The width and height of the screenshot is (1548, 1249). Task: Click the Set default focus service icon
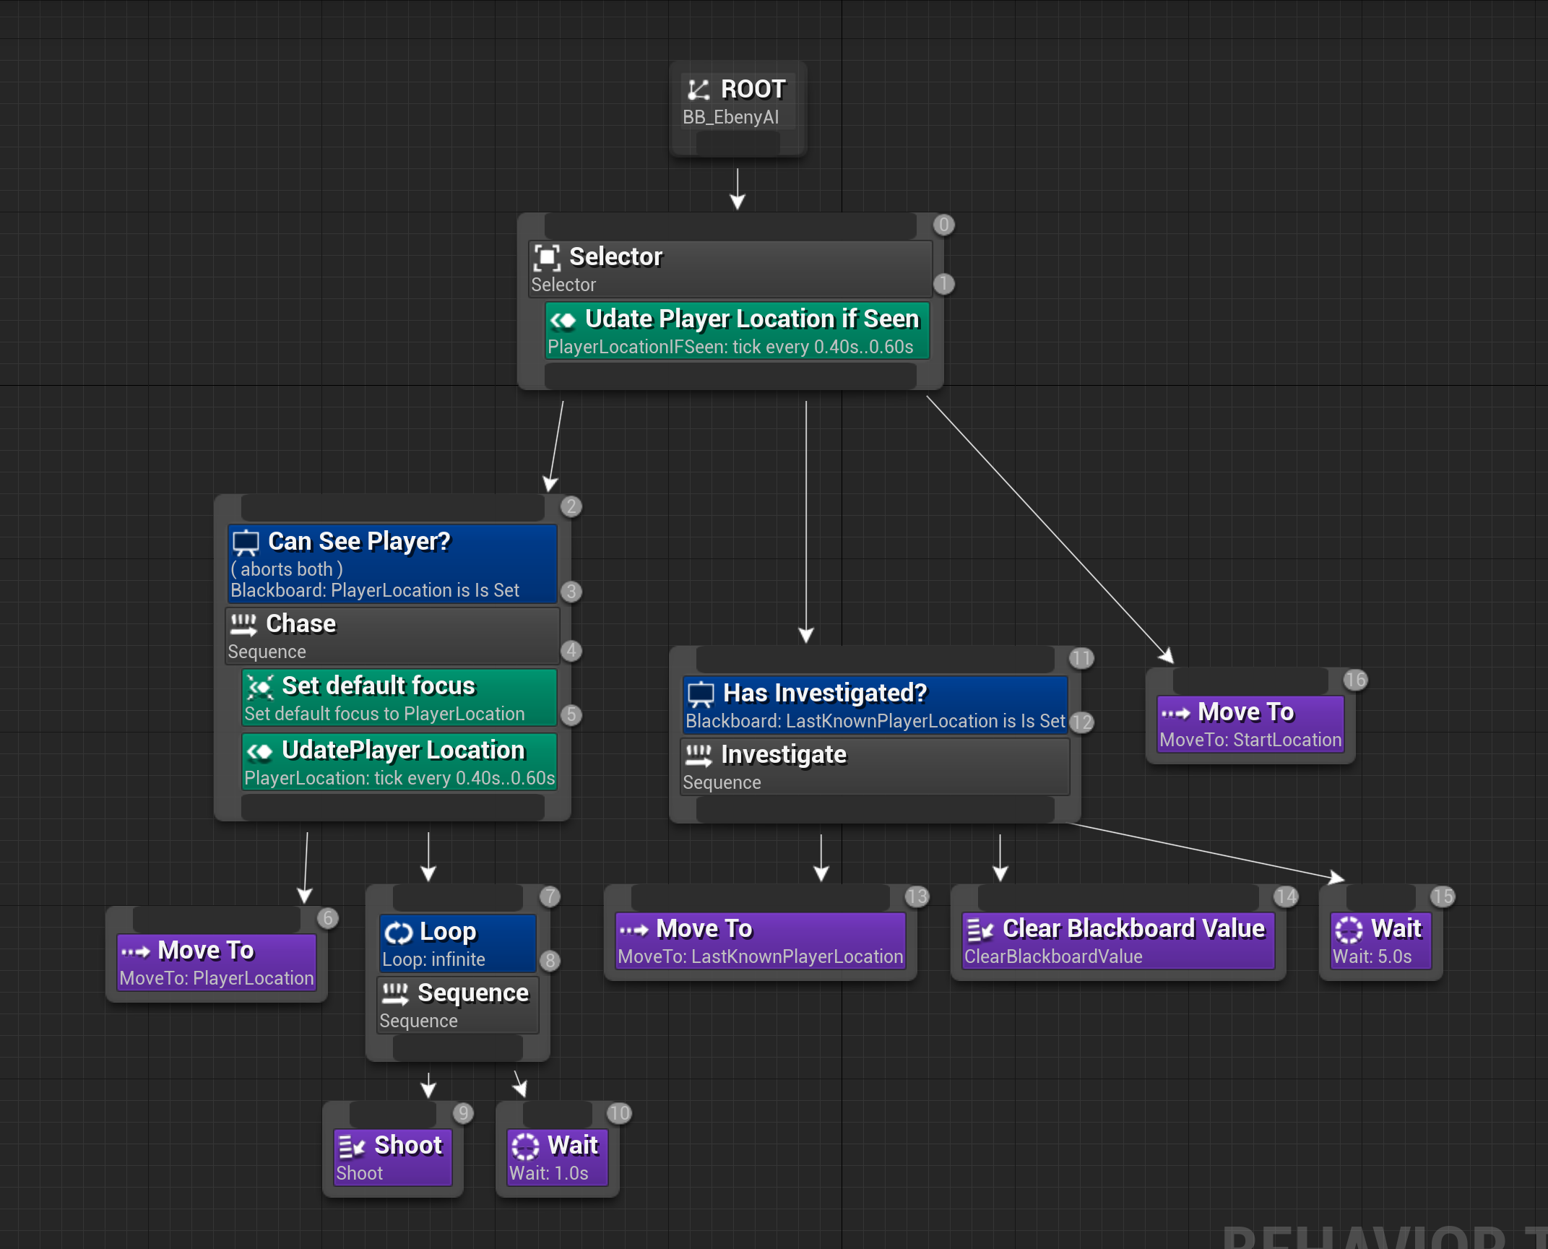click(x=259, y=686)
